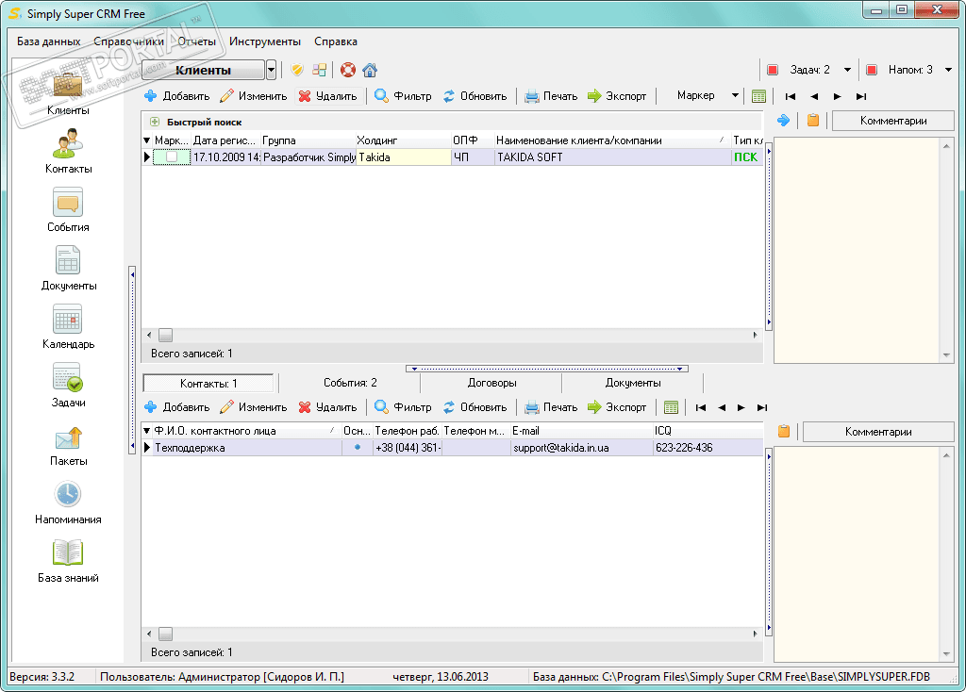Open the База знаний sidebar section
Screen dimensions: 966x692
pos(68,561)
